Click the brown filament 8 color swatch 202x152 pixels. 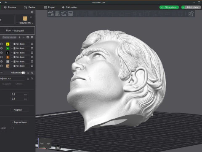(x=8, y=57)
